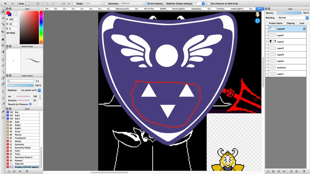Viewport: 310px width, 174px height.
Task: Enable the Shape checkbox
Action: pos(75,4)
